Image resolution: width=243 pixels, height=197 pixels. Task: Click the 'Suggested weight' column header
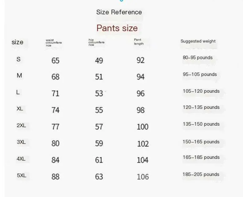[x=198, y=41]
